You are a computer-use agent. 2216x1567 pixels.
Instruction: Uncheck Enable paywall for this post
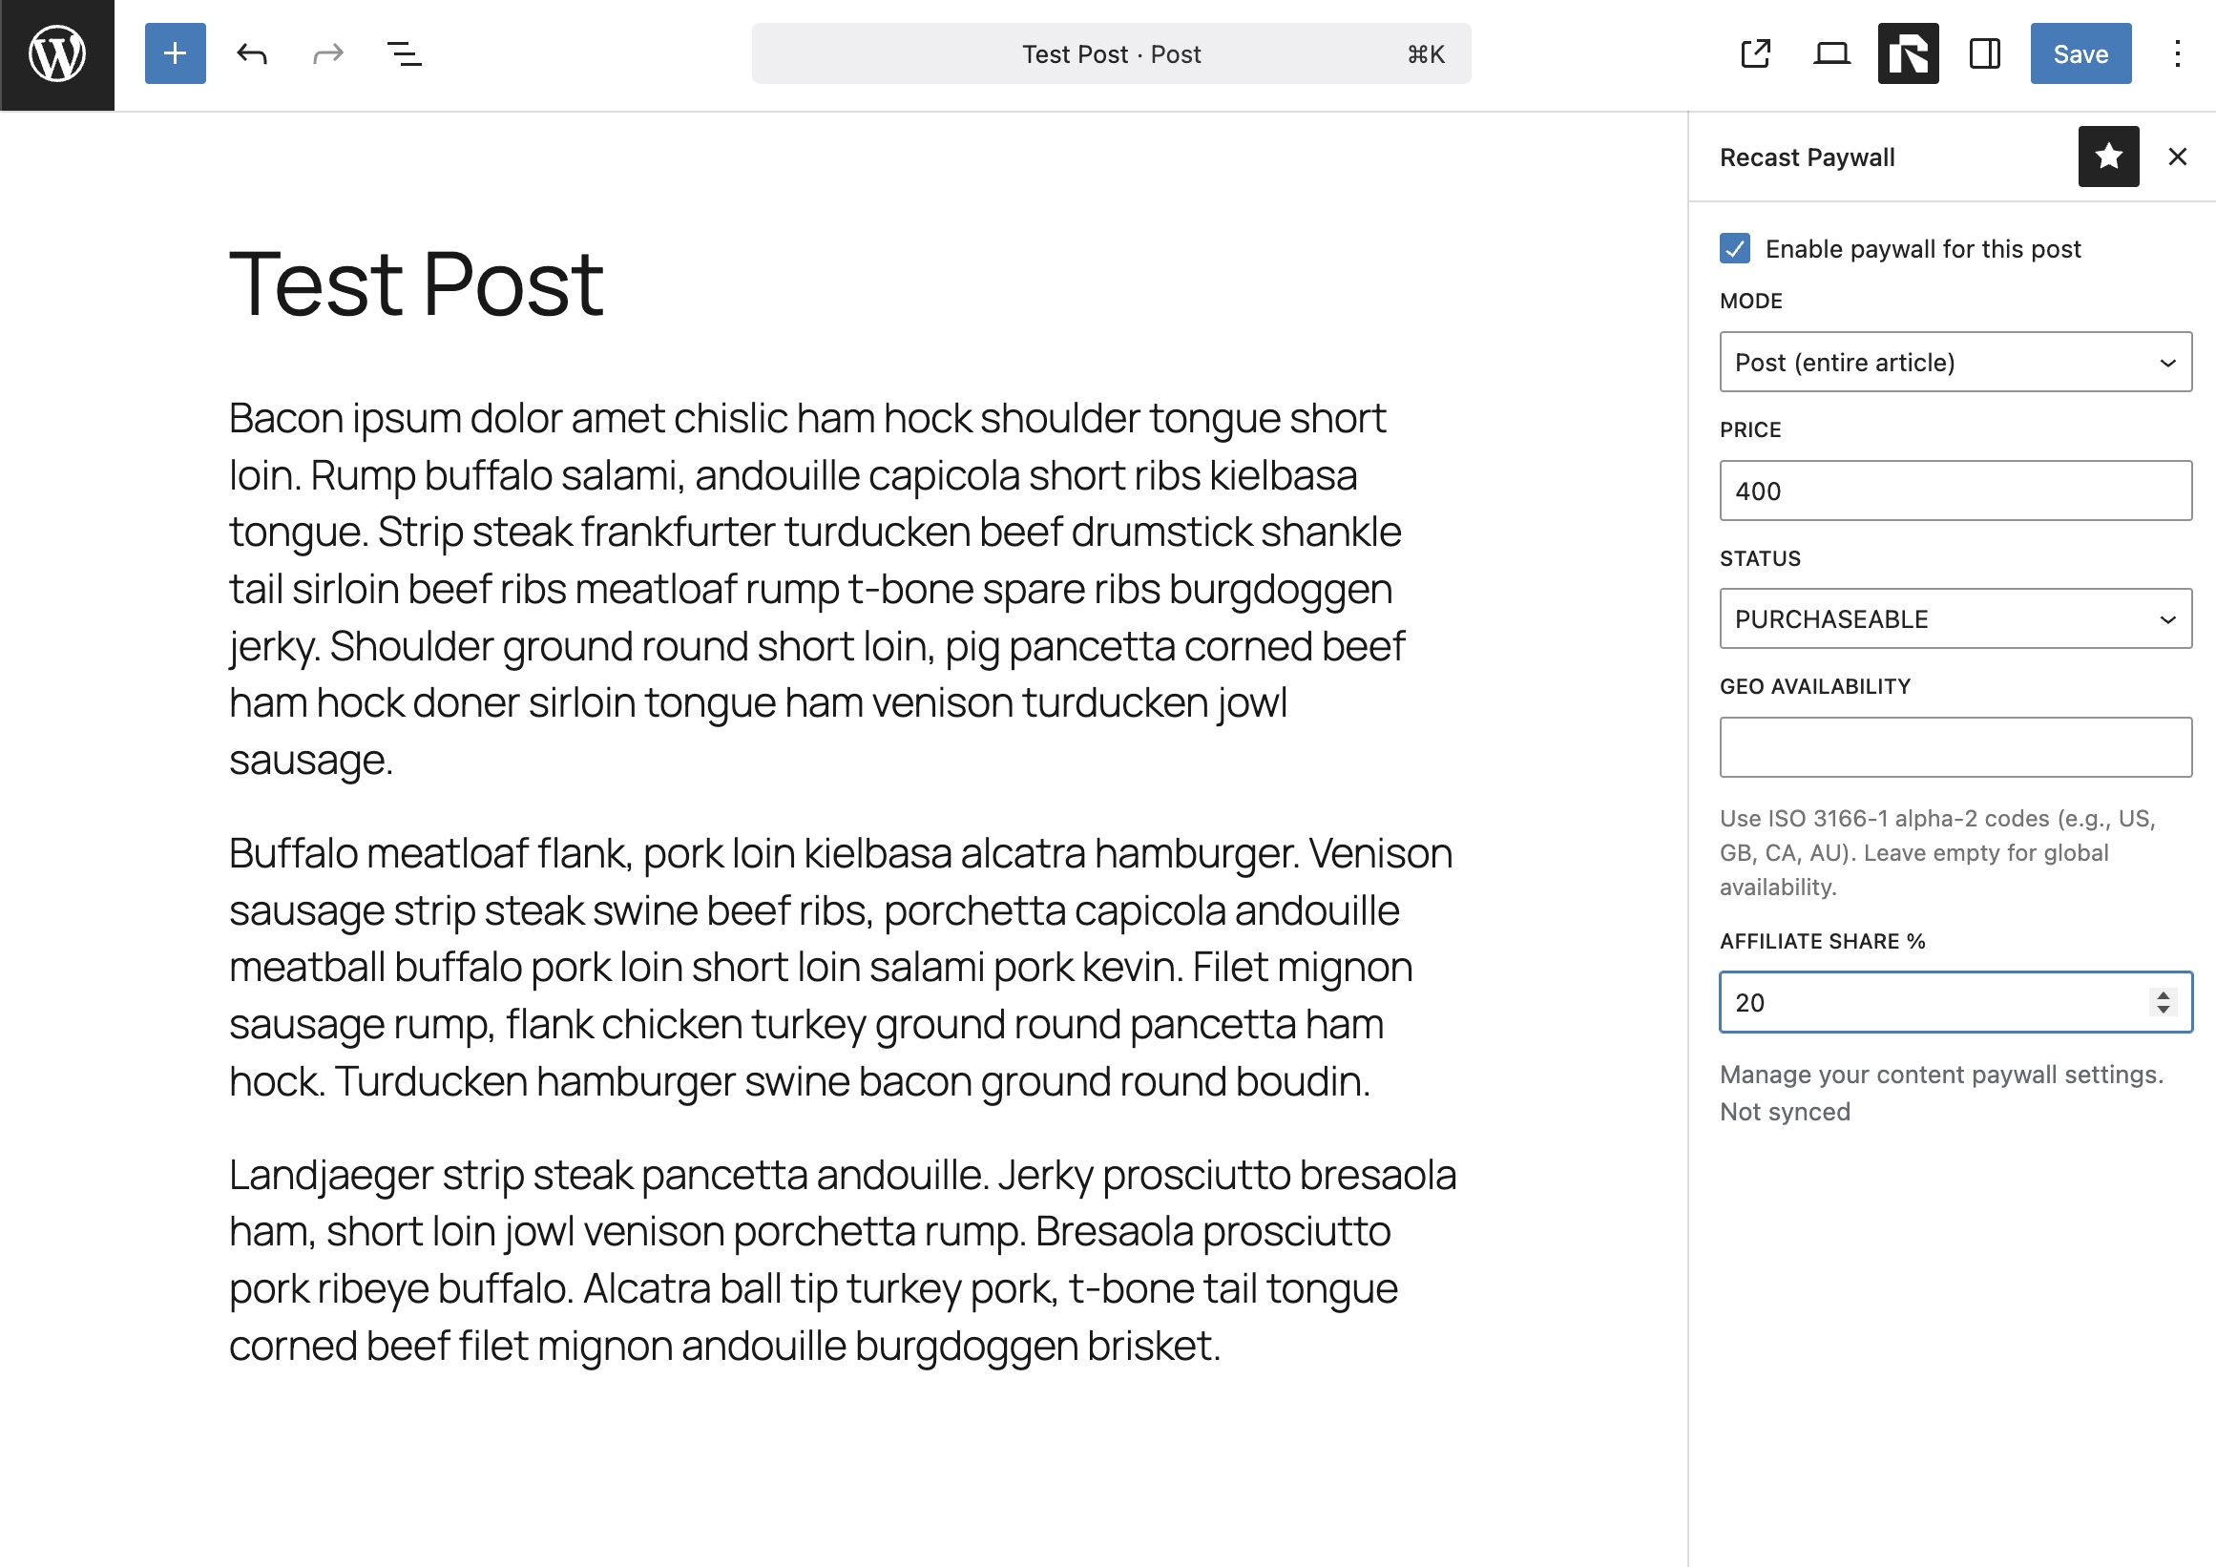point(1734,249)
